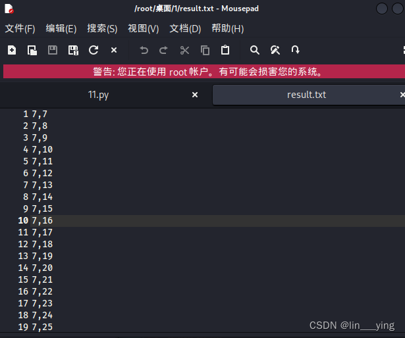Click the text '7,9' on line 3
The image size is (405, 338).
coord(40,138)
